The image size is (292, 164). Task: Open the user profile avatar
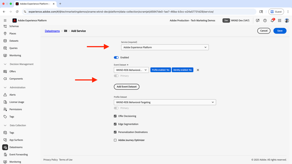pos(287,21)
